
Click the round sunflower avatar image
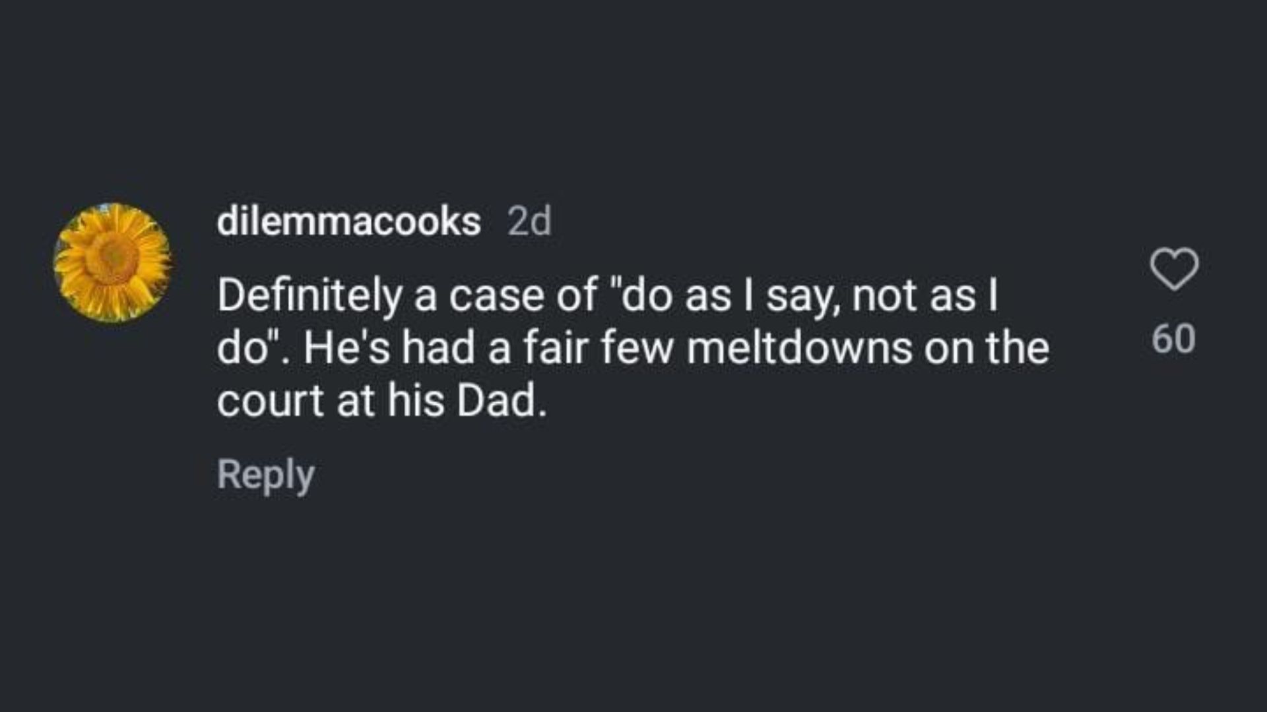[x=112, y=262]
